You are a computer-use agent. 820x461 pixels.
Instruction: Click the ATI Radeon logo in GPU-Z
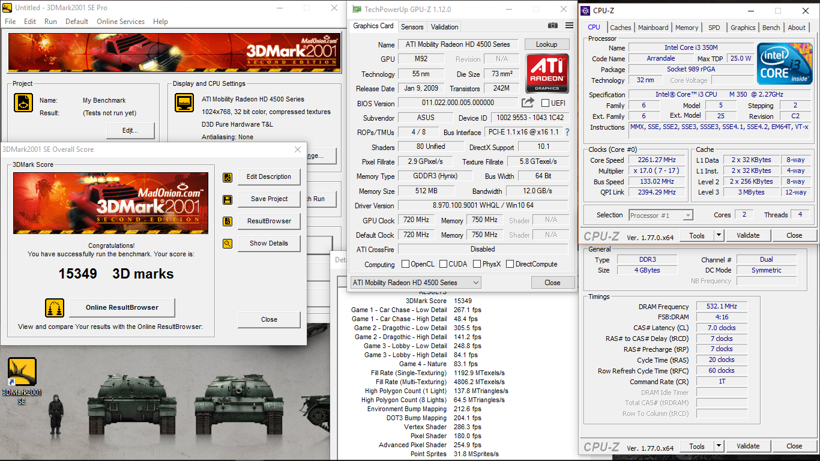(547, 73)
